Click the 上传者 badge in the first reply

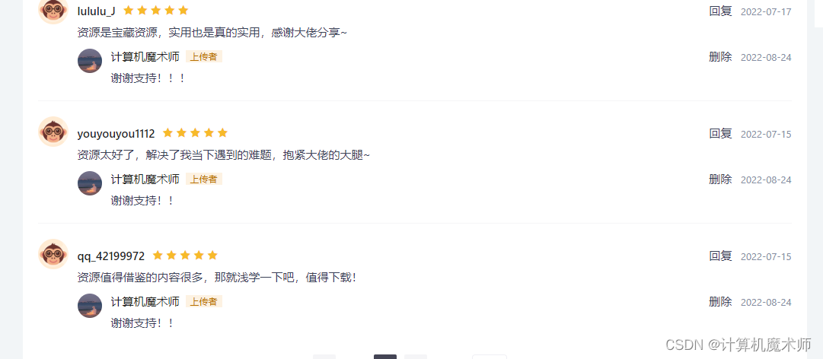[x=203, y=56]
